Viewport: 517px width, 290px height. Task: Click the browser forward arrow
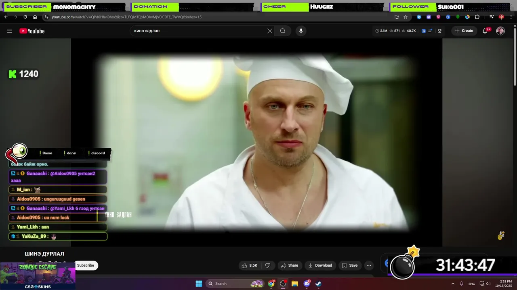[x=15, y=17]
